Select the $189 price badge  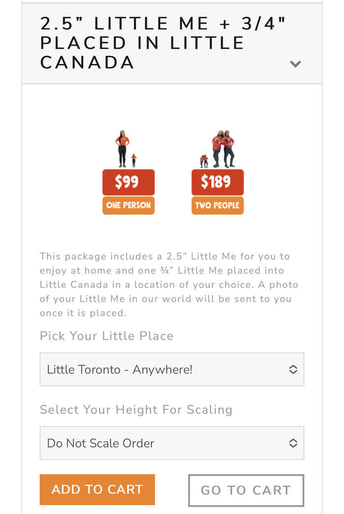pyautogui.click(x=217, y=182)
